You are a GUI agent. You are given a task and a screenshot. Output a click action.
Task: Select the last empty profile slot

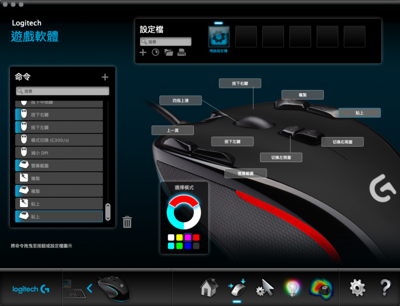tap(354, 37)
